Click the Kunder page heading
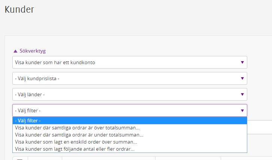 pyautogui.click(x=19, y=9)
